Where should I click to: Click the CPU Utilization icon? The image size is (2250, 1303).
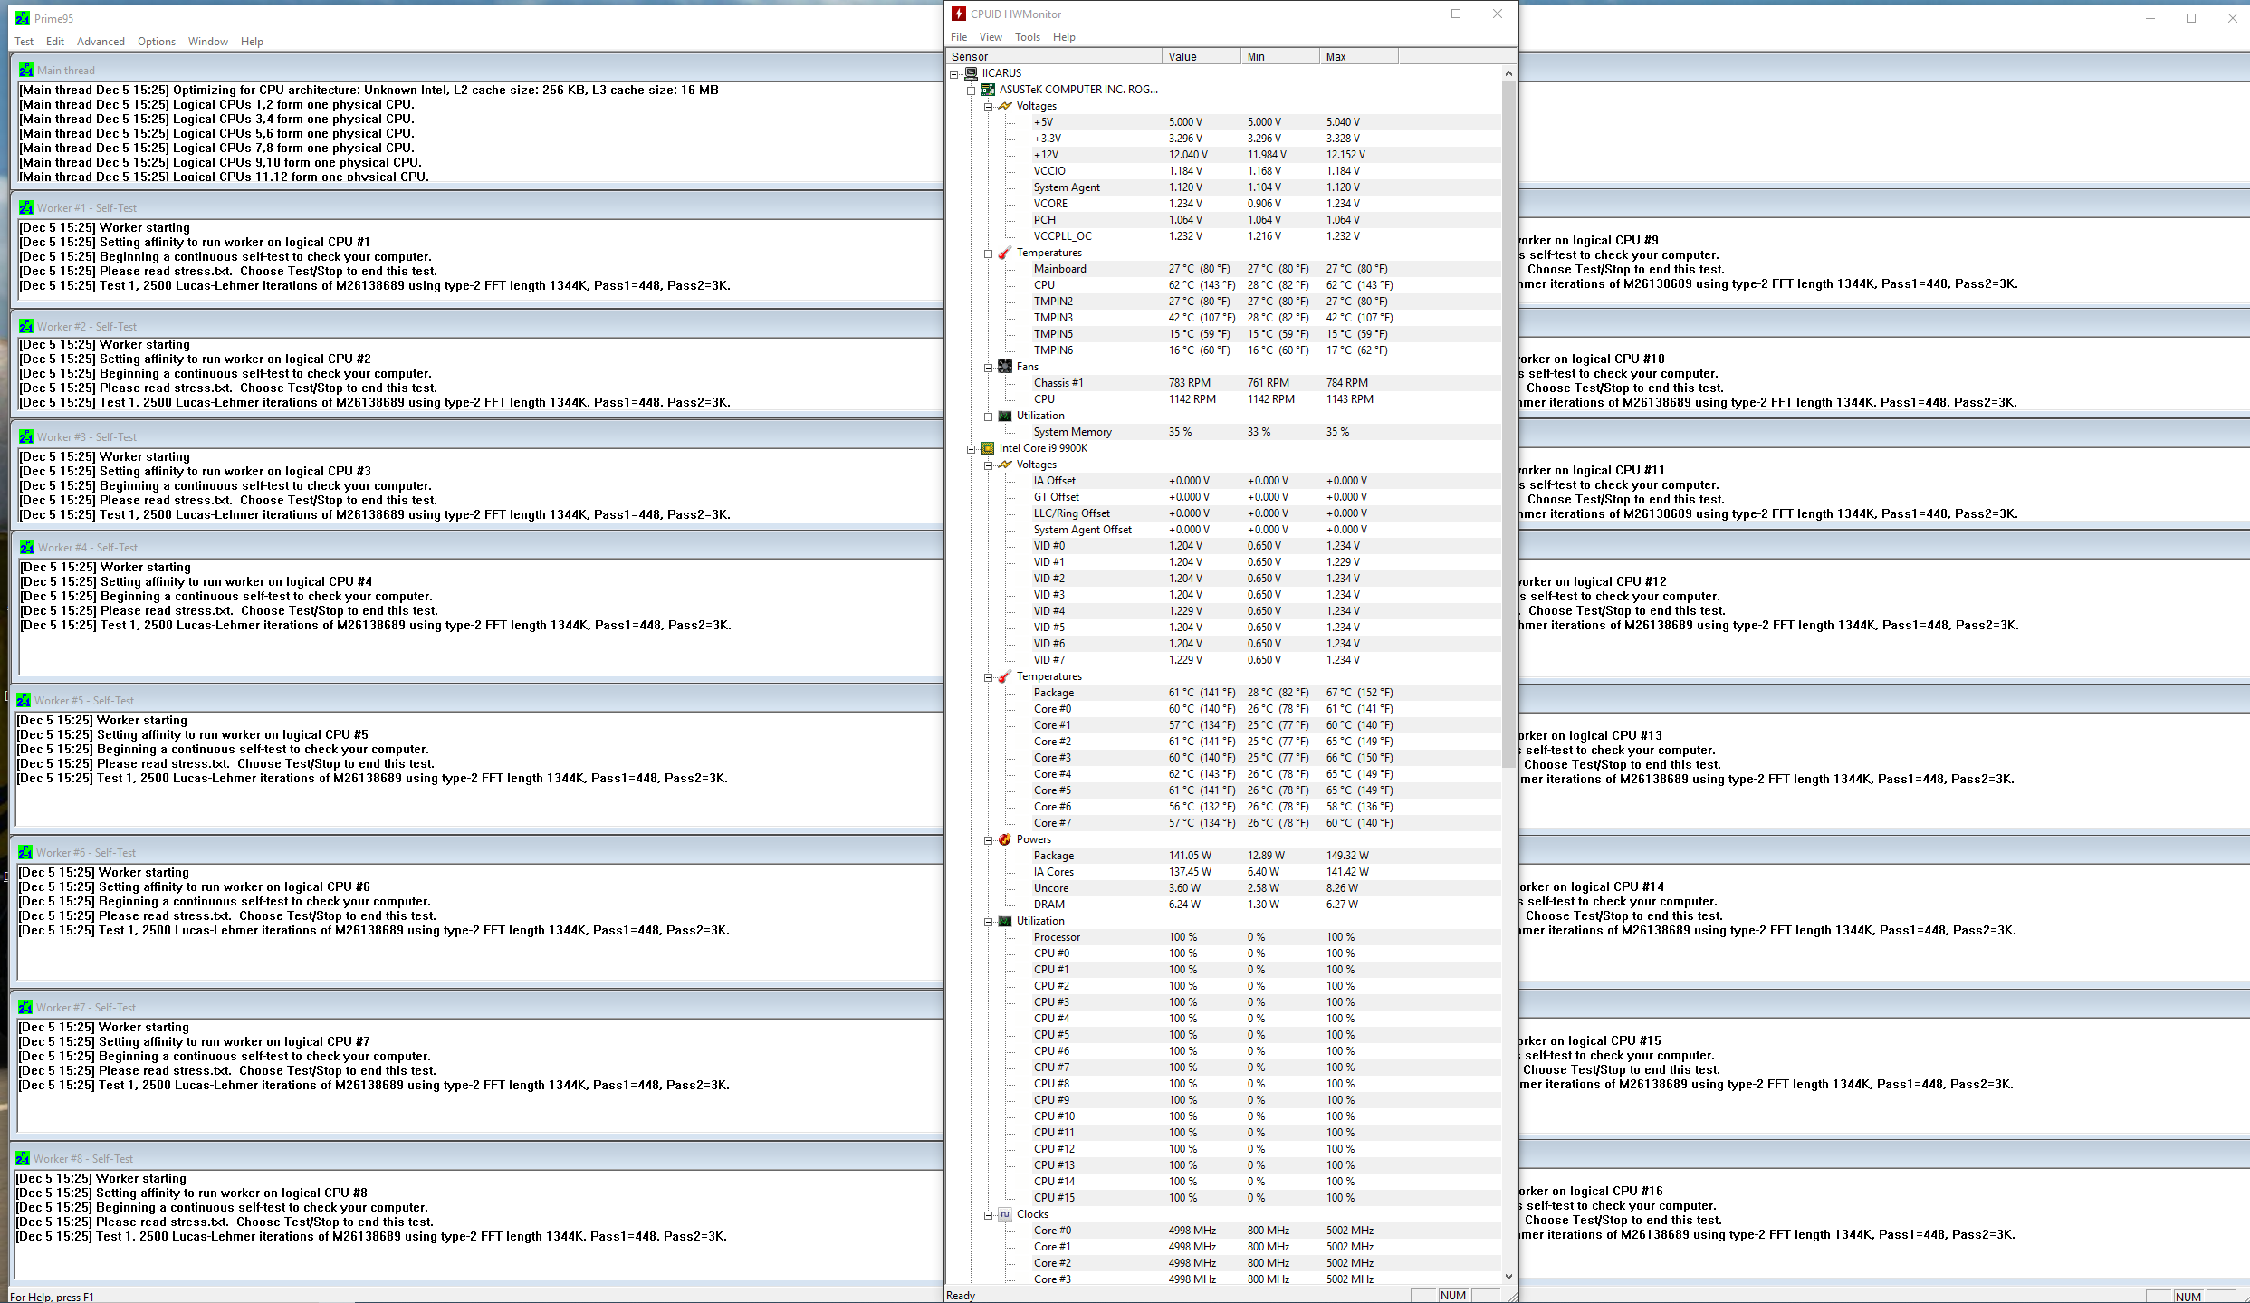pyautogui.click(x=1005, y=921)
